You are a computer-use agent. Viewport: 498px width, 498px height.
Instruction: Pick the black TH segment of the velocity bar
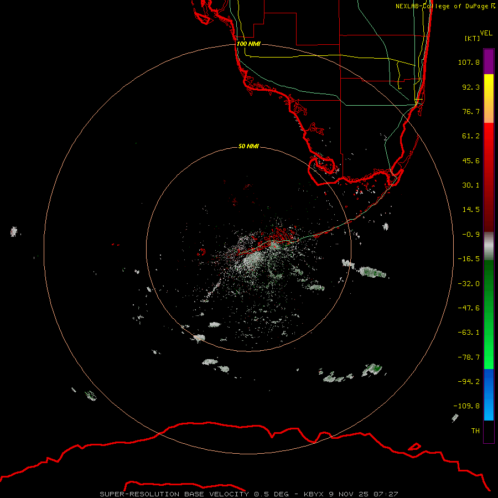coord(489,432)
